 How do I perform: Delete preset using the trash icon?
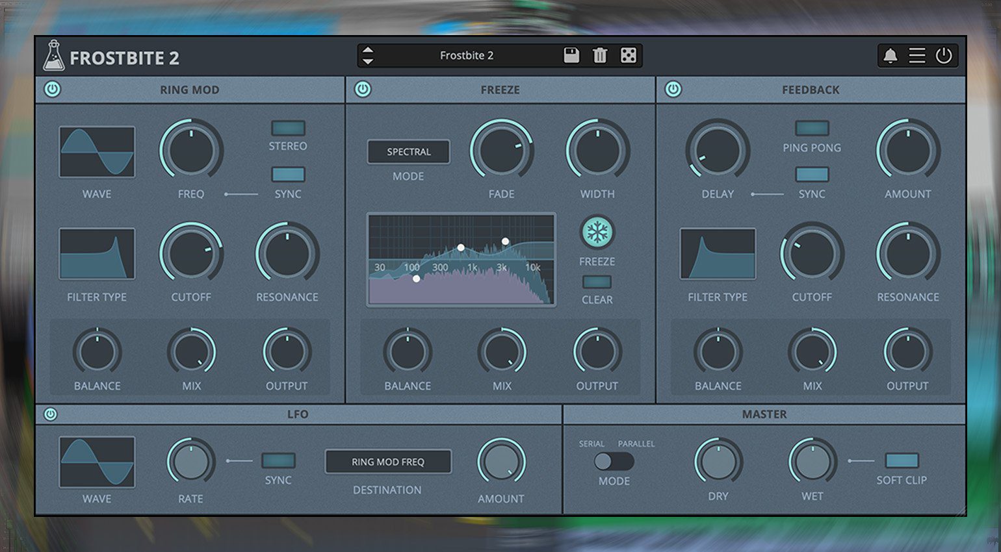600,55
